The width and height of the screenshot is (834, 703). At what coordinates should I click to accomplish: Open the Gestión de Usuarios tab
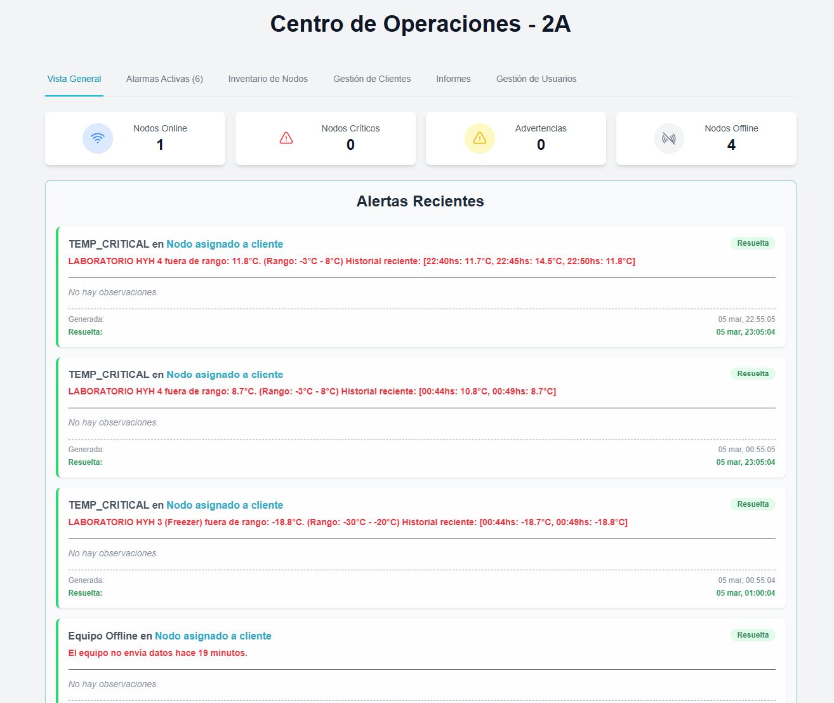click(536, 79)
